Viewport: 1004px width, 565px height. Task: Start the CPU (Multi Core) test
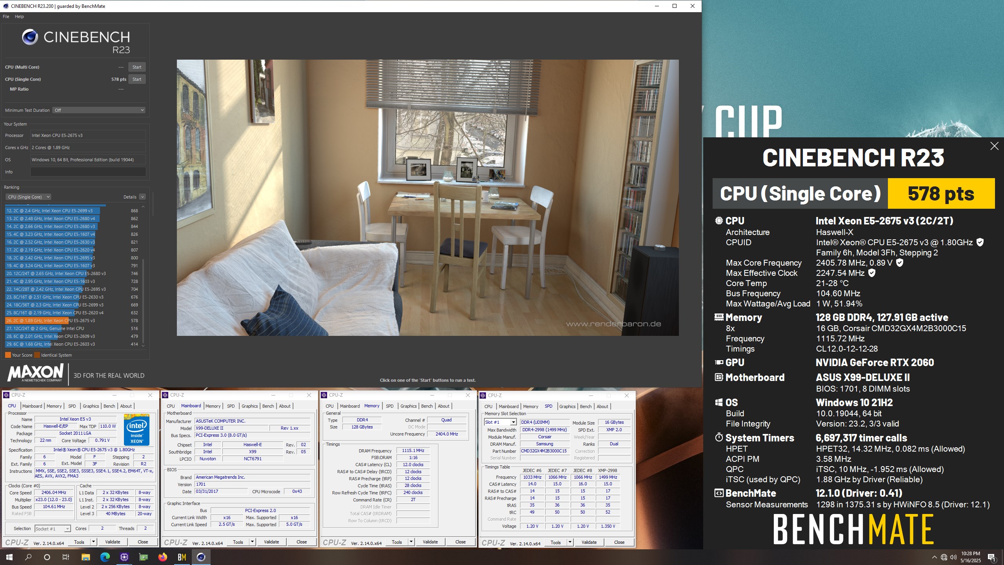[x=137, y=67]
